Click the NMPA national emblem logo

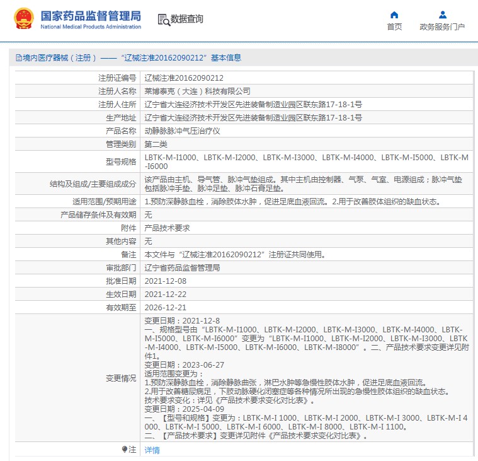click(23, 19)
